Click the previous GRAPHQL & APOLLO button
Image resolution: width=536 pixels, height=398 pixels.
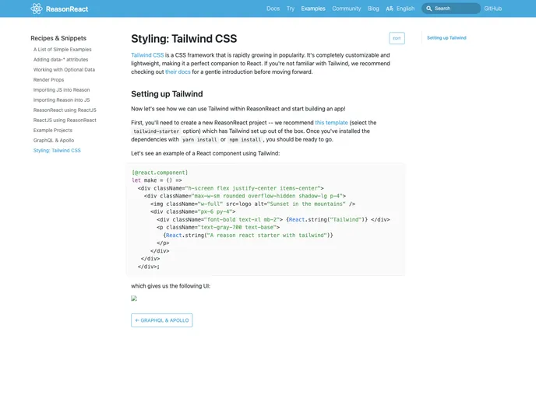point(162,320)
